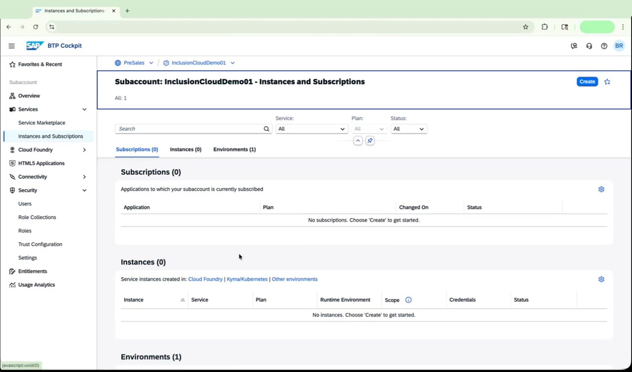The height and width of the screenshot is (372, 632).
Task: Click the Create button
Action: [587, 82]
